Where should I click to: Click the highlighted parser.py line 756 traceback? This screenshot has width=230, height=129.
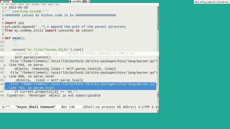(80, 86)
